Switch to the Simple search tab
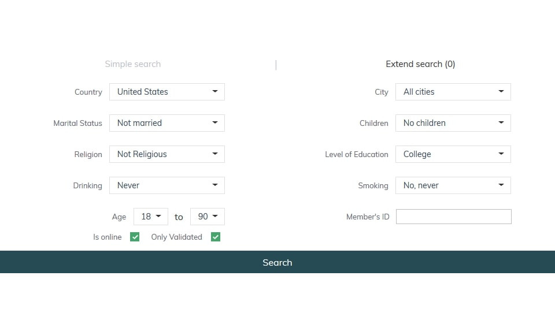 (132, 64)
